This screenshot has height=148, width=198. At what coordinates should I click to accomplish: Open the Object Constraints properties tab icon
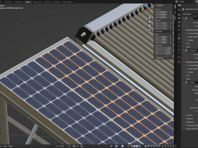click(179, 50)
